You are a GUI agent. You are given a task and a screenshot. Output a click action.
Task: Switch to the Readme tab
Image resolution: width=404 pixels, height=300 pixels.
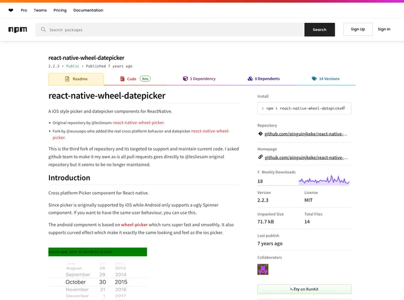coord(76,79)
